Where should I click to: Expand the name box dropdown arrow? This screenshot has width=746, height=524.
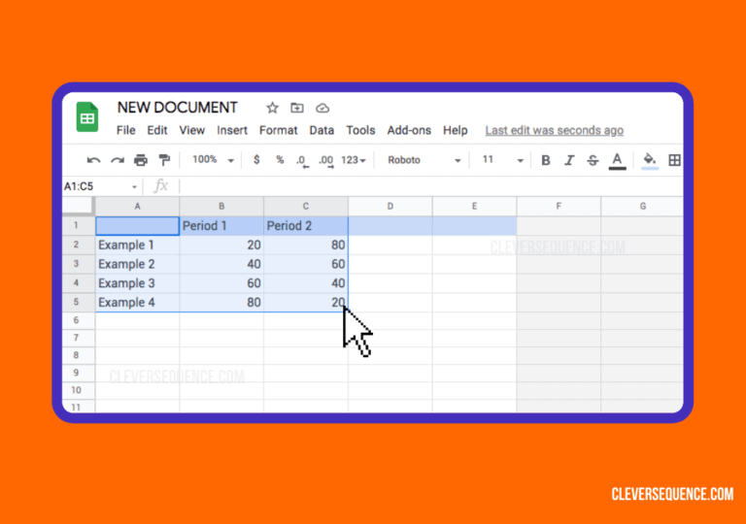click(134, 187)
